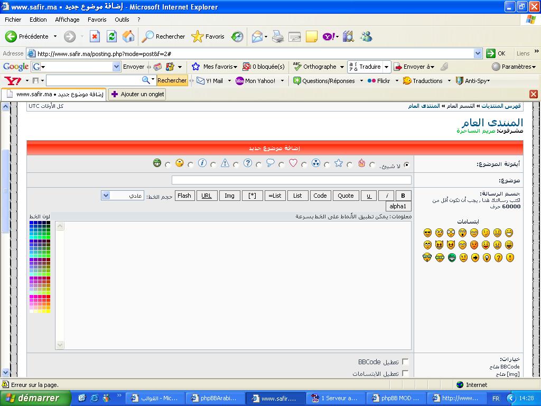Open the font size dropdown

(106, 196)
